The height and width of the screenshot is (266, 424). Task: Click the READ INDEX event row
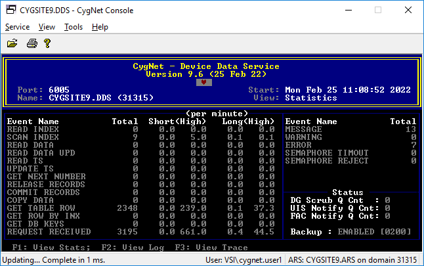tap(140, 129)
